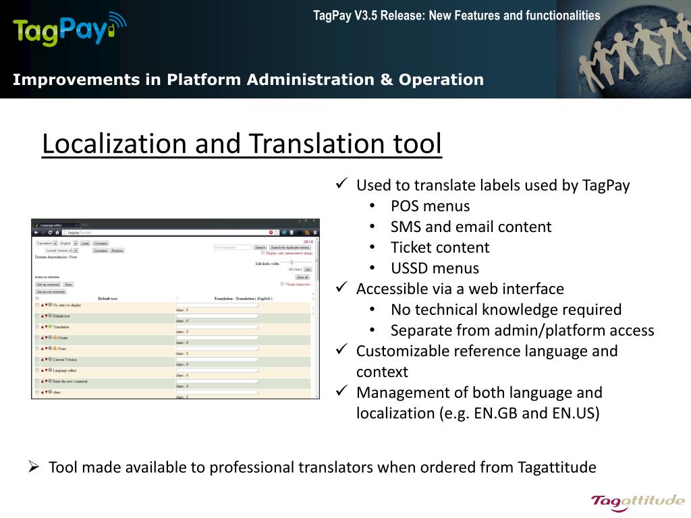
Task: Click the Tagattitude logo at slide bottom
Action: 638,502
